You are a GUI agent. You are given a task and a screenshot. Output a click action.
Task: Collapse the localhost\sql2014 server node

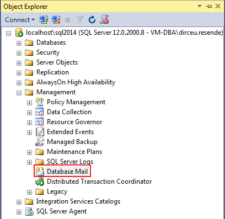coord(8,33)
